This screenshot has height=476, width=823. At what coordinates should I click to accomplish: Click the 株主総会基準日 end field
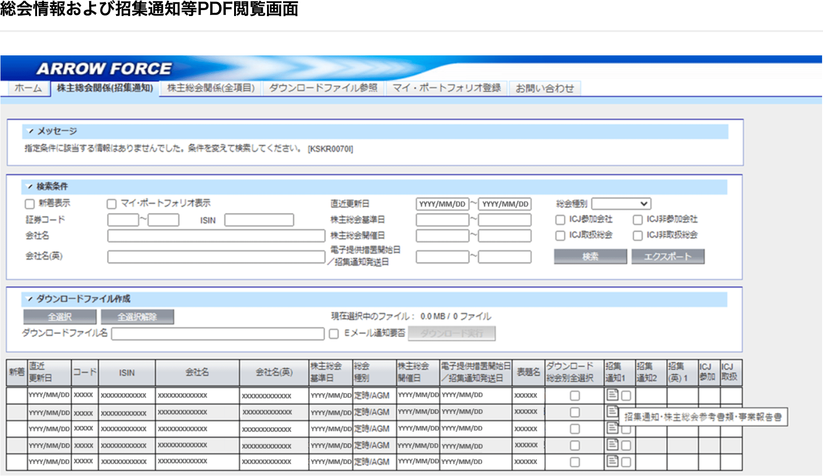505,220
